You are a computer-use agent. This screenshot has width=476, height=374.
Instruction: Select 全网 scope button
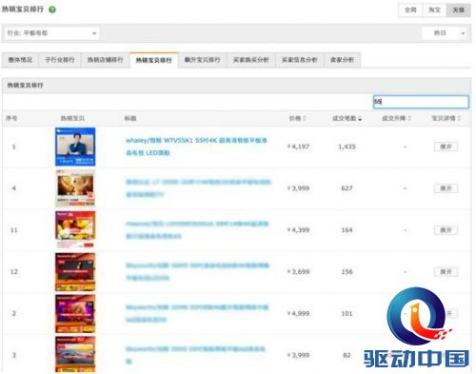tap(410, 10)
